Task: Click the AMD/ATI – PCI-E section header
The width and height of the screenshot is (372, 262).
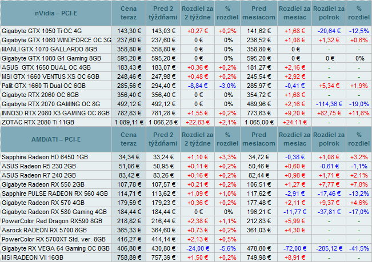Action: [x=56, y=139]
